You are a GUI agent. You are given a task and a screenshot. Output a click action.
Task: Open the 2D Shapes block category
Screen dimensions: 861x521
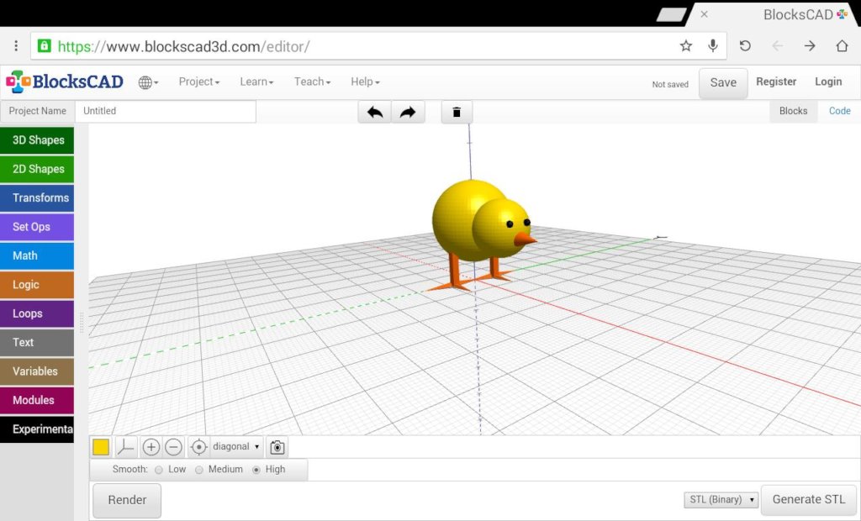point(37,169)
